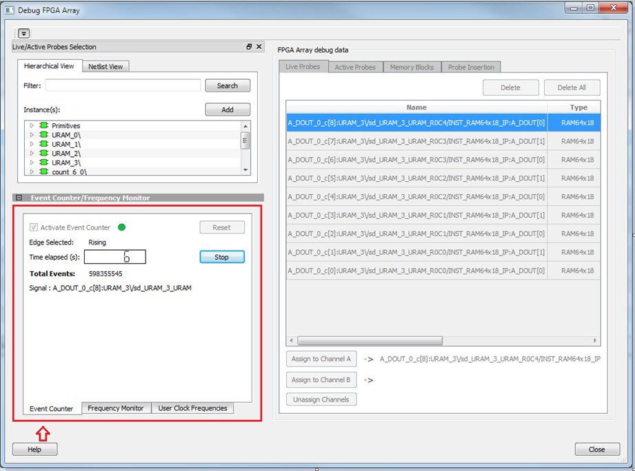Float the Live/Active Probes Selection panel
Screen dimensions: 635x471
point(249,47)
